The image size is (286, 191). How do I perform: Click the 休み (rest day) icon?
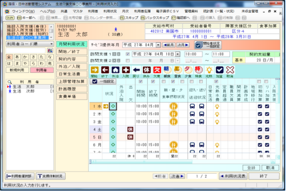point(146,70)
